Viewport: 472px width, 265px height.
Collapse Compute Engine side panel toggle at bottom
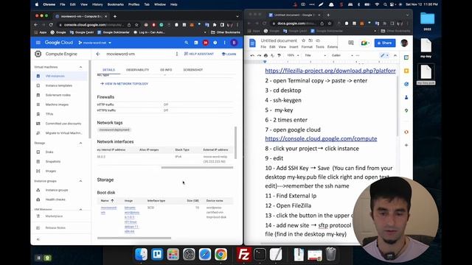tap(38, 239)
